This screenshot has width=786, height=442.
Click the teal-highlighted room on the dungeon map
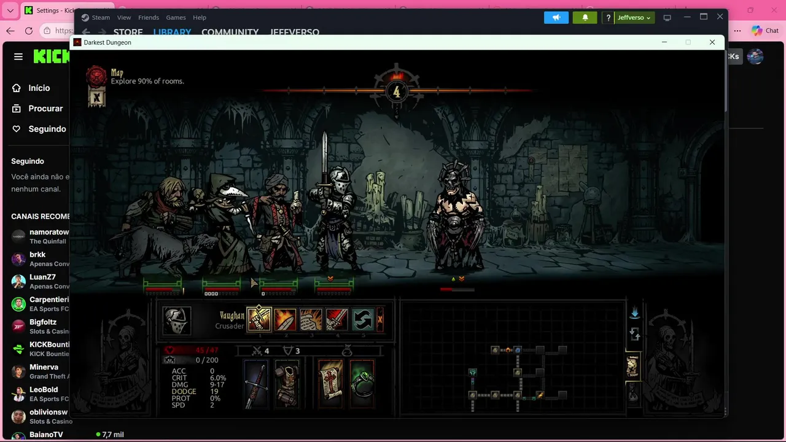(x=472, y=372)
